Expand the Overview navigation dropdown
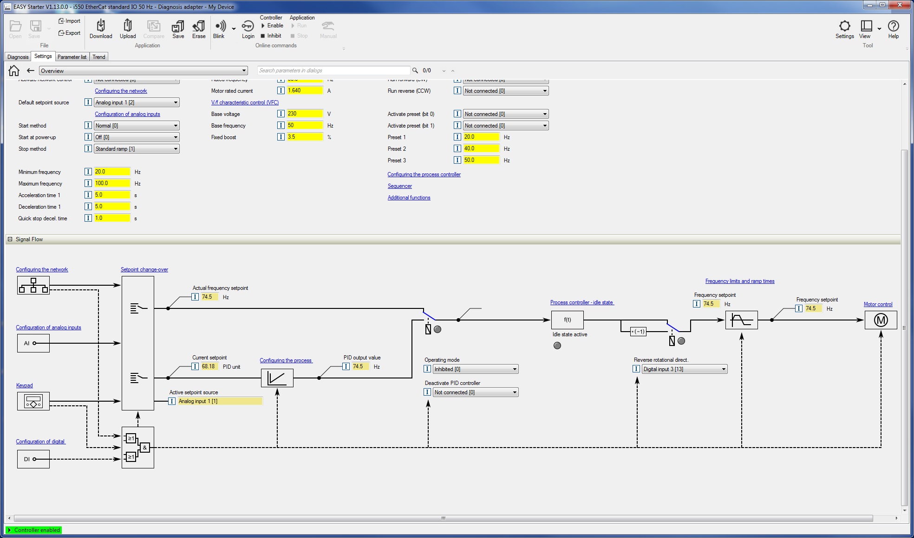The image size is (914, 538). click(x=143, y=70)
